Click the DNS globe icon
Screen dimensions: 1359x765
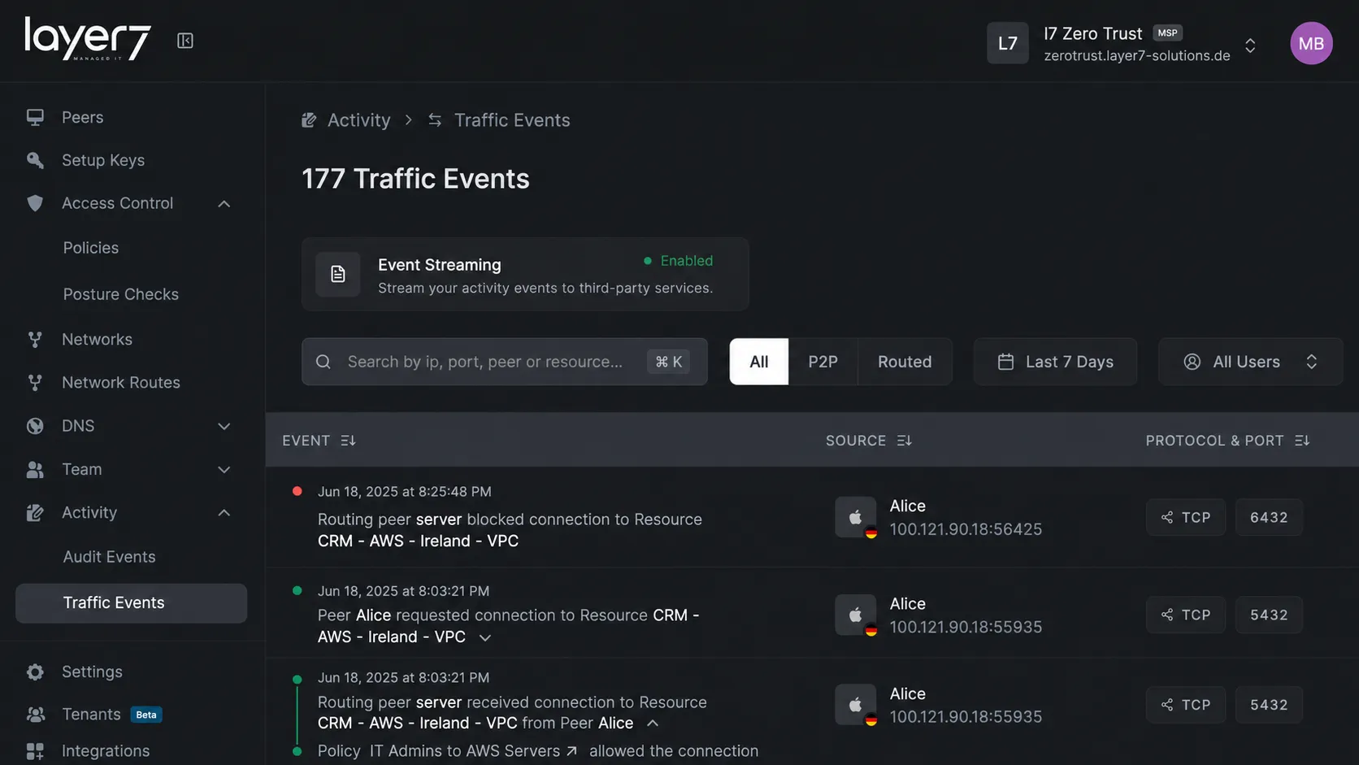click(35, 426)
